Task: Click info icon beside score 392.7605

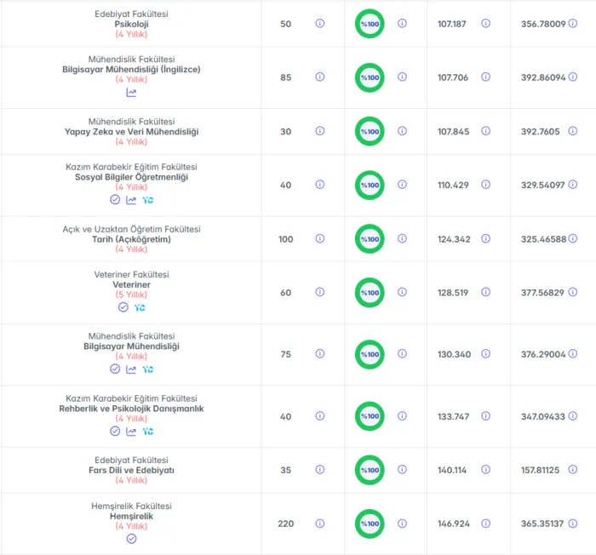Action: 573,131
